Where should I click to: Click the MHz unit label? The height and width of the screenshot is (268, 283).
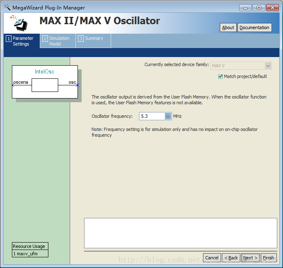click(177, 116)
